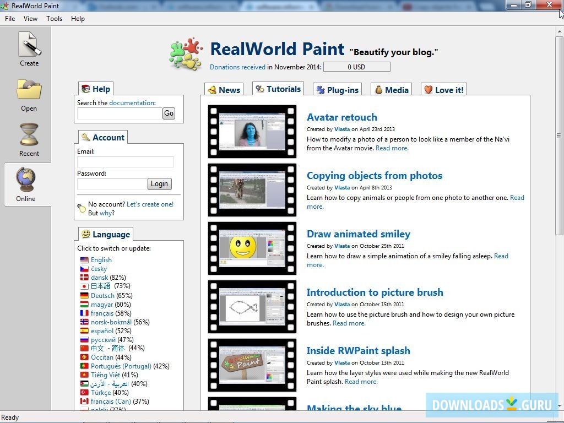This screenshot has width=564, height=423.
Task: Open the Copying objects from photos thumbnail
Action: pos(252,189)
